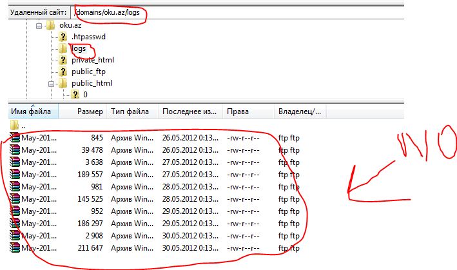457x270 pixels.
Task: Click the size value 145 525
Action: (90, 198)
